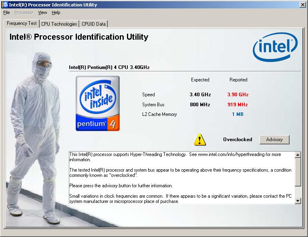Open the File menu
Screen dimensions: 308x237
pos(6,12)
